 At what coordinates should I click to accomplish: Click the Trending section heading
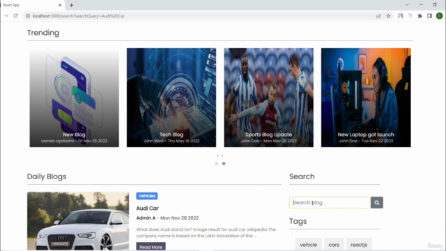pos(43,33)
